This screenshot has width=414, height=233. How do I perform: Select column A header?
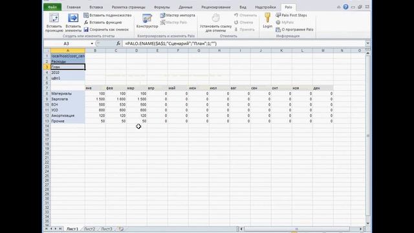pos(68,50)
